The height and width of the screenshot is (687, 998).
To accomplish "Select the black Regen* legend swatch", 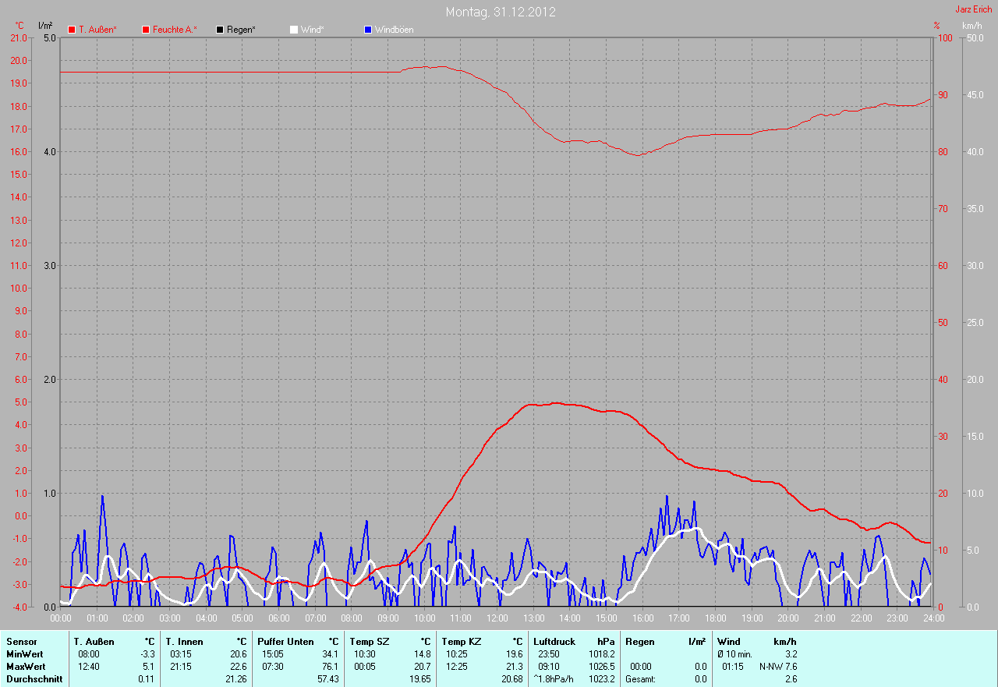I will 220,30.
